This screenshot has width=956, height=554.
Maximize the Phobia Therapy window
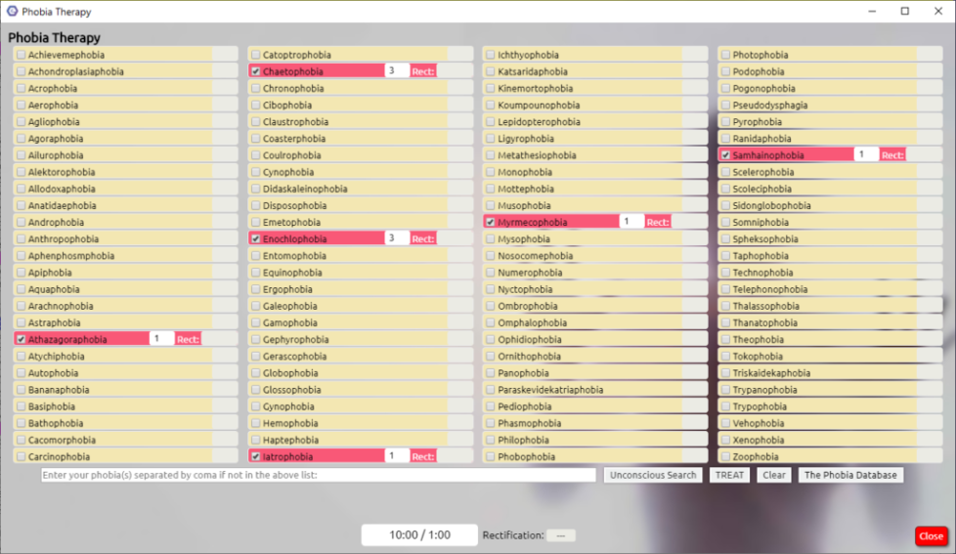pos(904,11)
